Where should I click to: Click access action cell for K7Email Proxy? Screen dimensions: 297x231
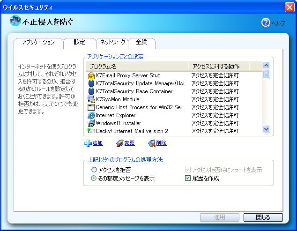215,75
